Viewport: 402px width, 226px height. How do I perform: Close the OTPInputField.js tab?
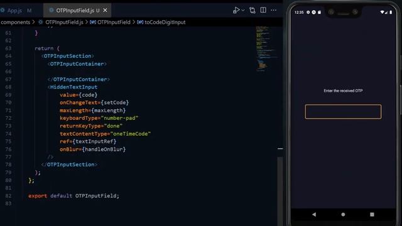pyautogui.click(x=105, y=10)
